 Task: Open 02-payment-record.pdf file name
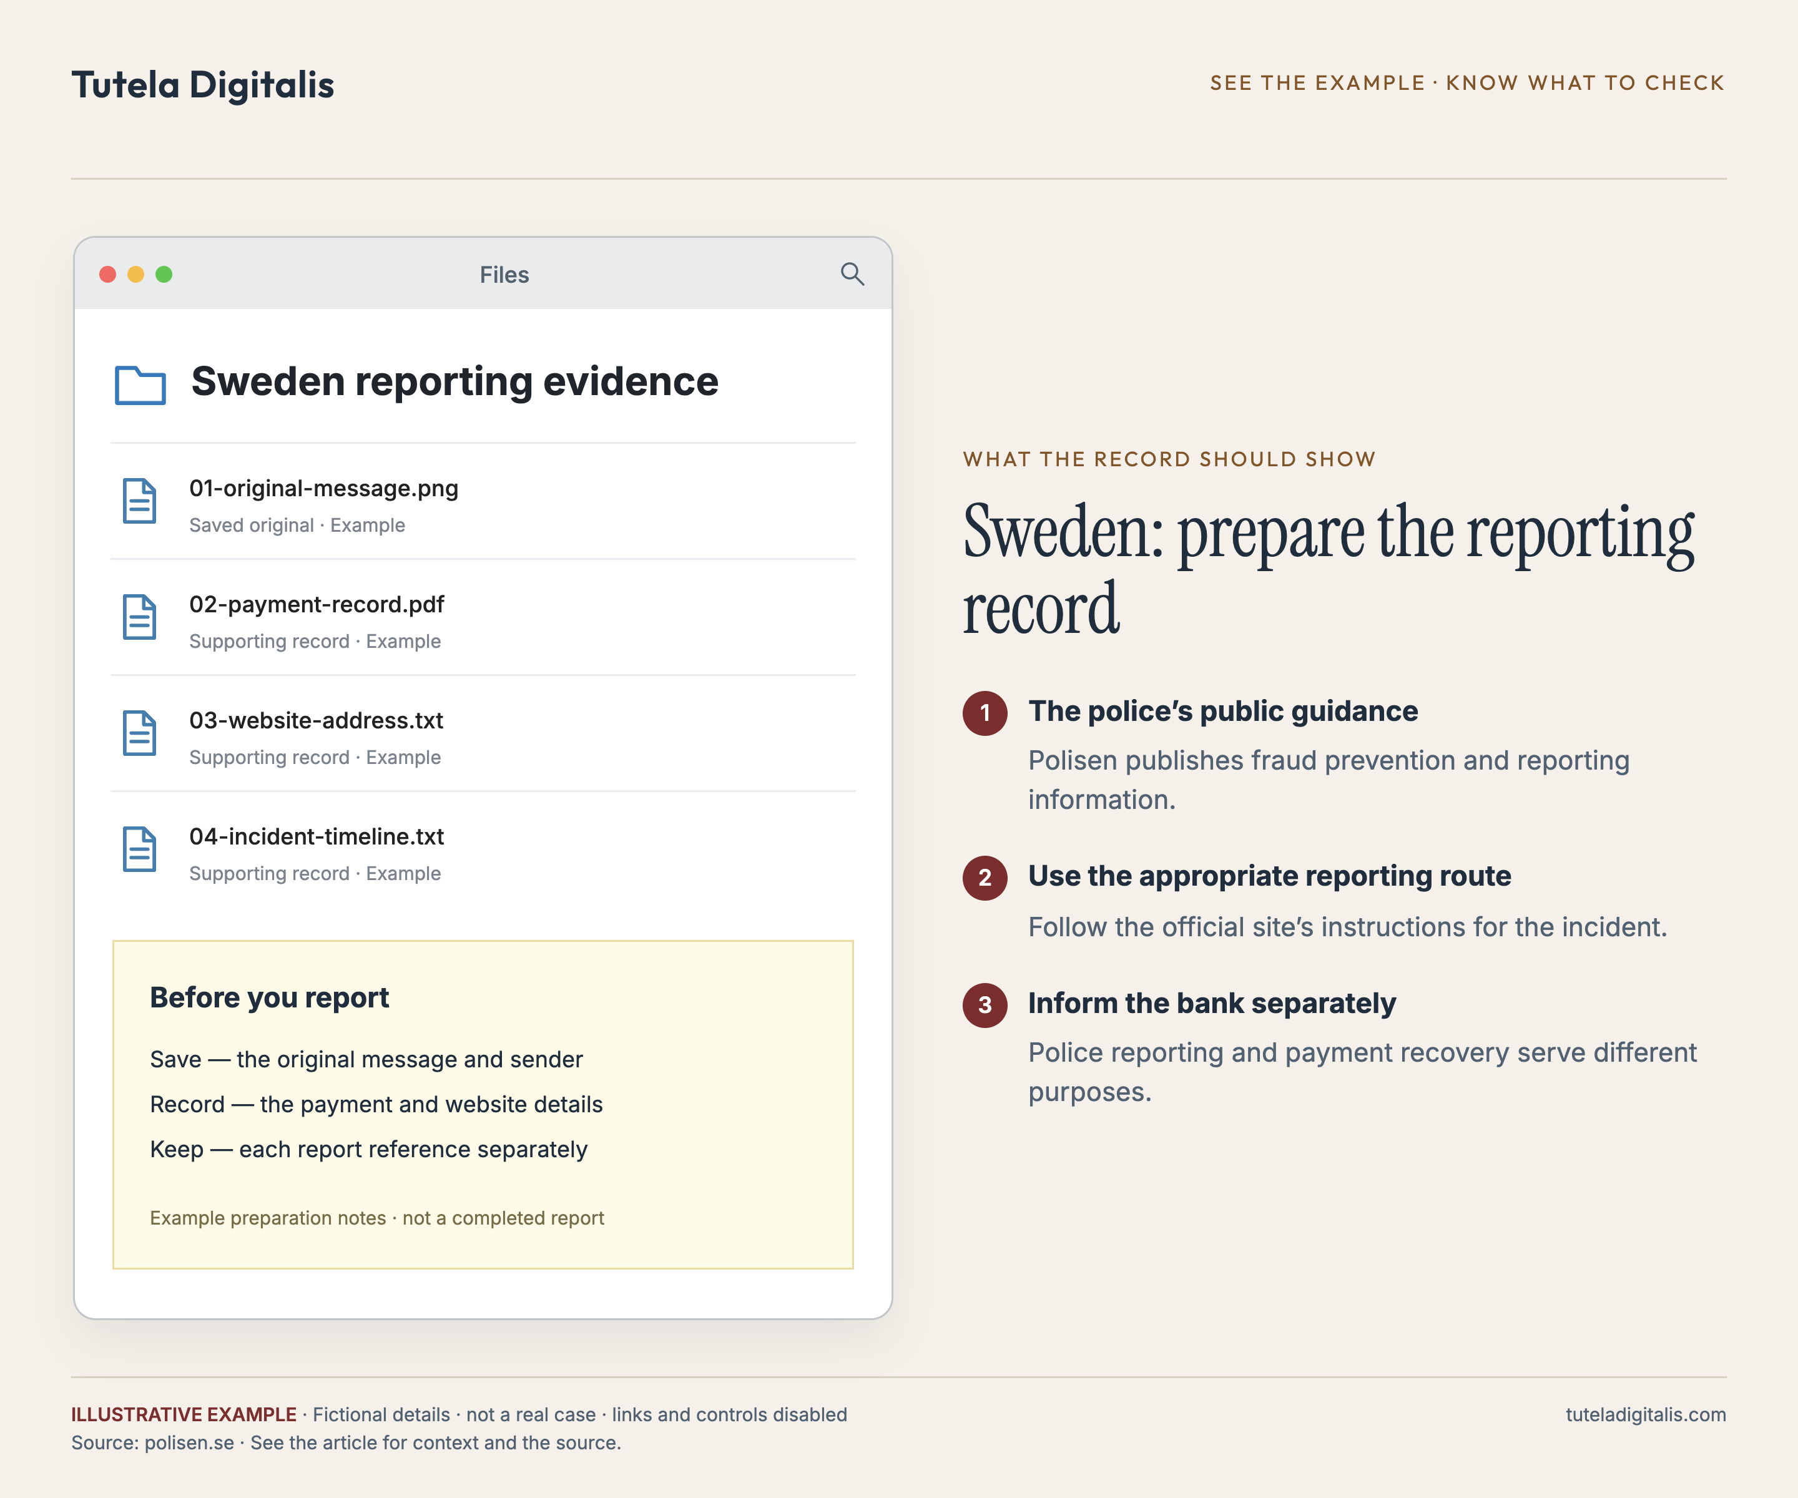[317, 604]
